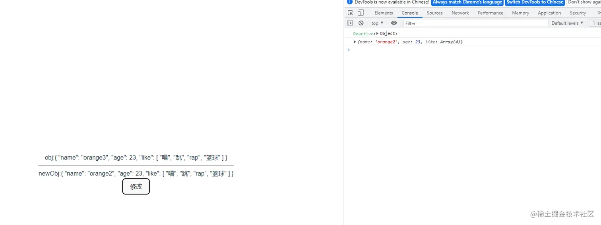Click the Don't show again button
This screenshot has width=601, height=225.
click(584, 2)
